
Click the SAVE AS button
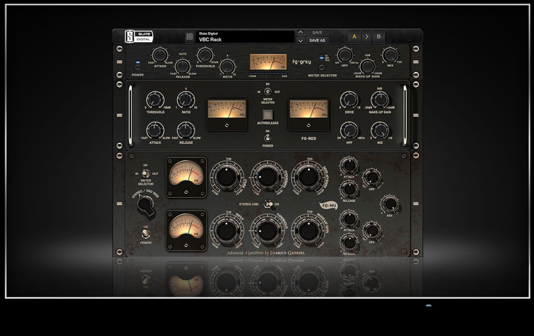click(317, 41)
